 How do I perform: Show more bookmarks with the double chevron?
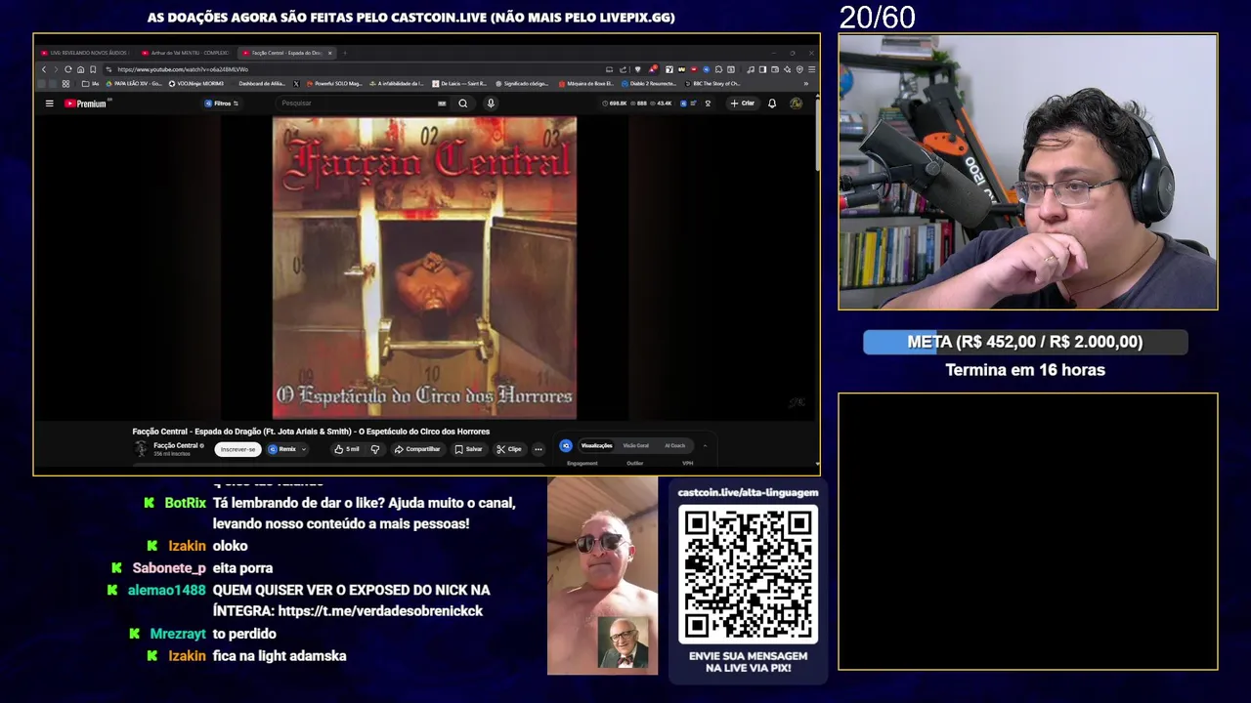[x=806, y=84]
